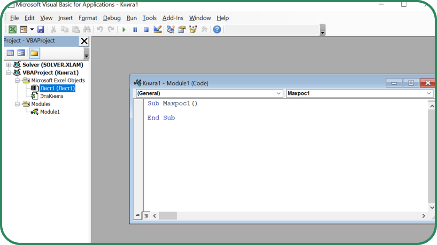Select ЭтаКнига workbook object
437x245 pixels.
coord(52,96)
